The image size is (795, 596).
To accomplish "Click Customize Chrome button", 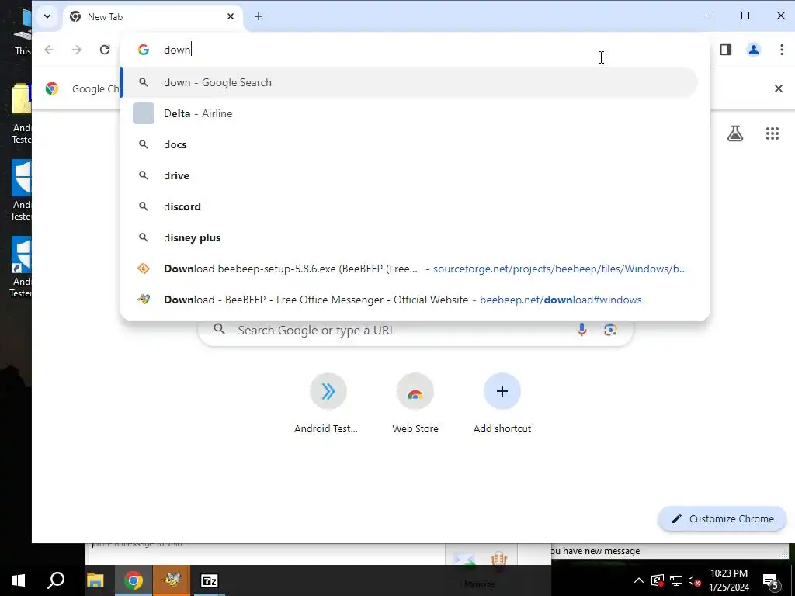I will pyautogui.click(x=722, y=518).
